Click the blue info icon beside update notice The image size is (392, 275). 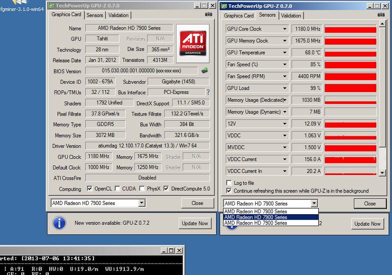pos(59,223)
